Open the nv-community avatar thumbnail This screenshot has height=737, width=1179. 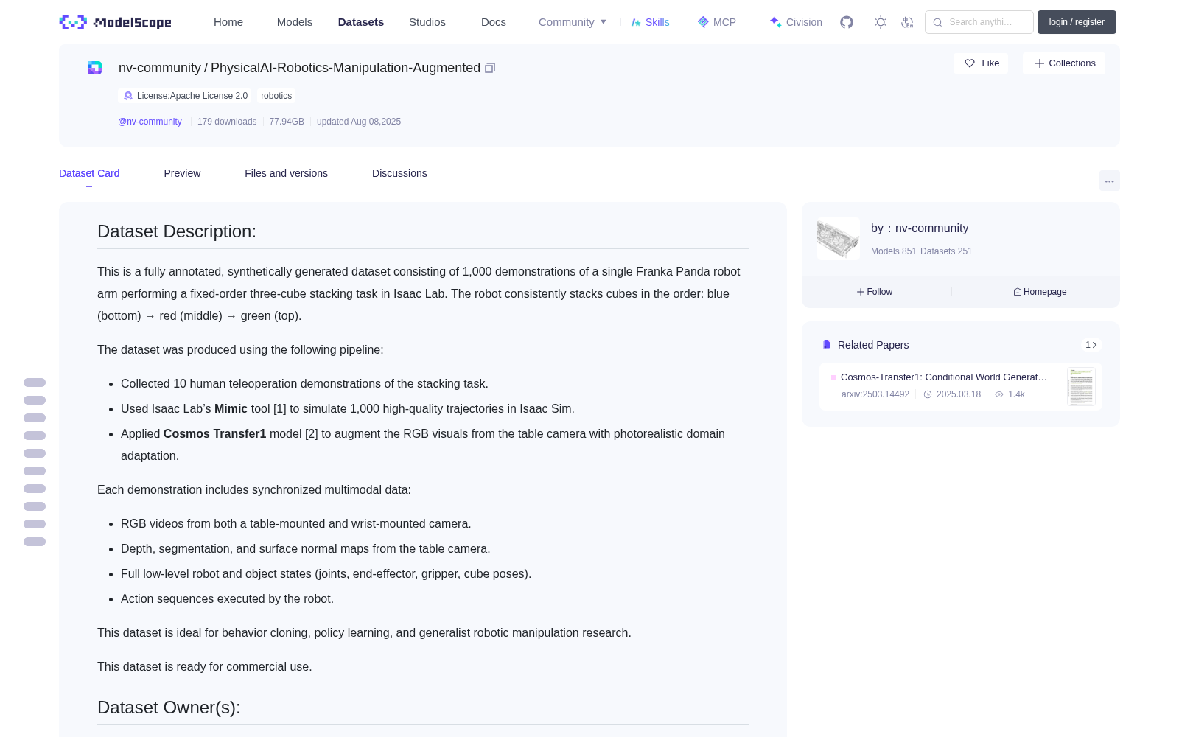(839, 239)
